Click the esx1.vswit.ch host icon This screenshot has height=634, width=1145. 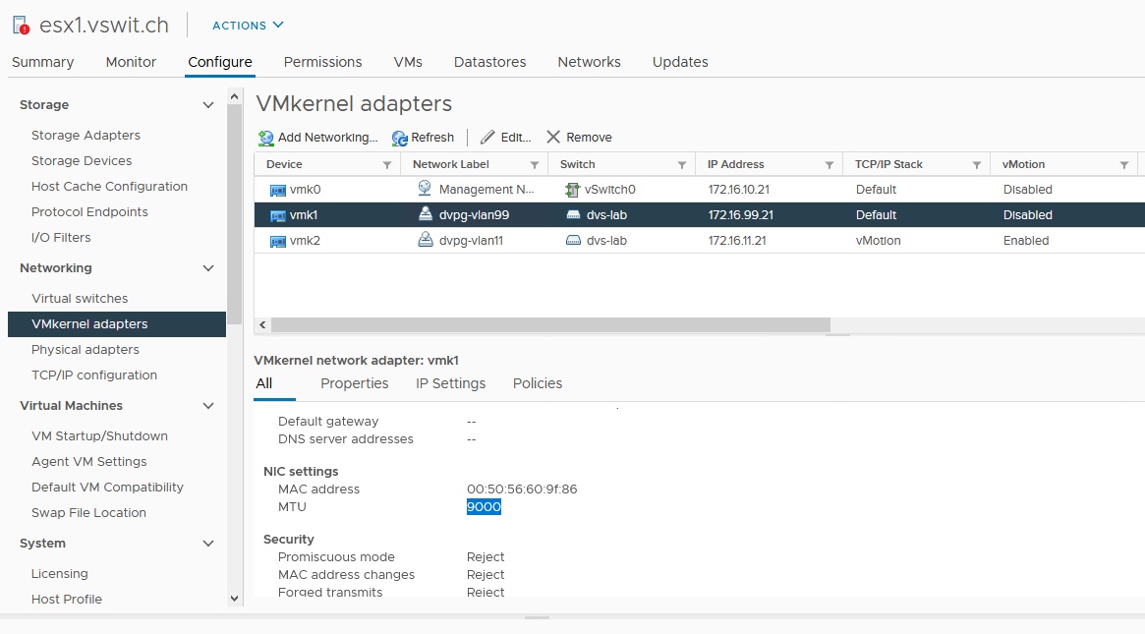point(21,26)
